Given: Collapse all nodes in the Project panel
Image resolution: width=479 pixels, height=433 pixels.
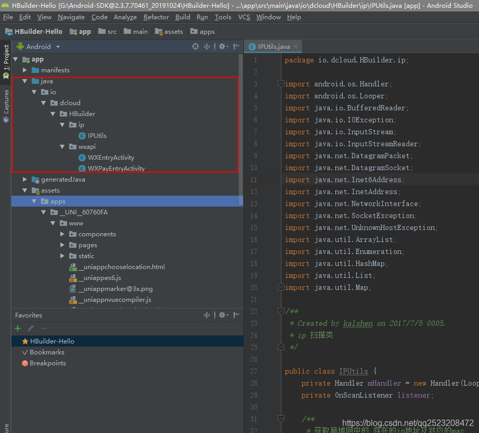Looking at the screenshot, I should pyautogui.click(x=207, y=46).
